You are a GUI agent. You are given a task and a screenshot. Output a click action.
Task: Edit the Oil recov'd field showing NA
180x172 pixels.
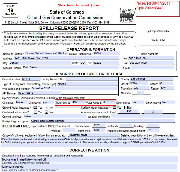point(48,102)
